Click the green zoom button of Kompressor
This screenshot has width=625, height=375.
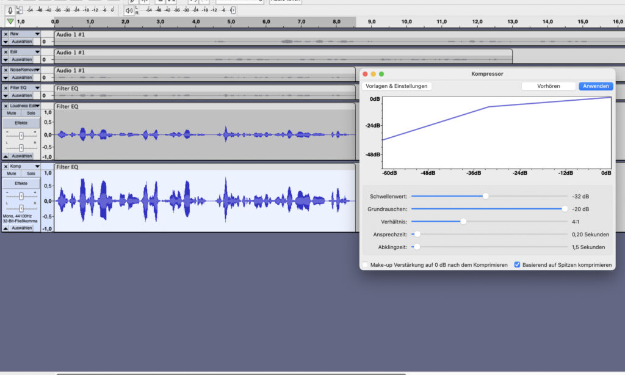click(x=381, y=74)
